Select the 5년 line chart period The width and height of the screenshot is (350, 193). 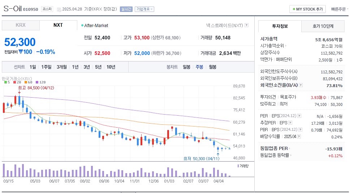coord(98,67)
